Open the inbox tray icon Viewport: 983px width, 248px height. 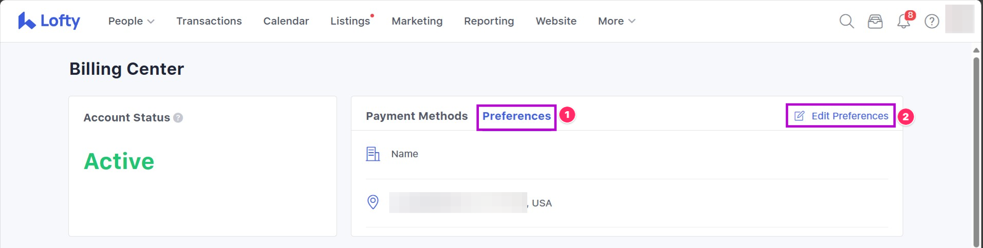point(875,21)
